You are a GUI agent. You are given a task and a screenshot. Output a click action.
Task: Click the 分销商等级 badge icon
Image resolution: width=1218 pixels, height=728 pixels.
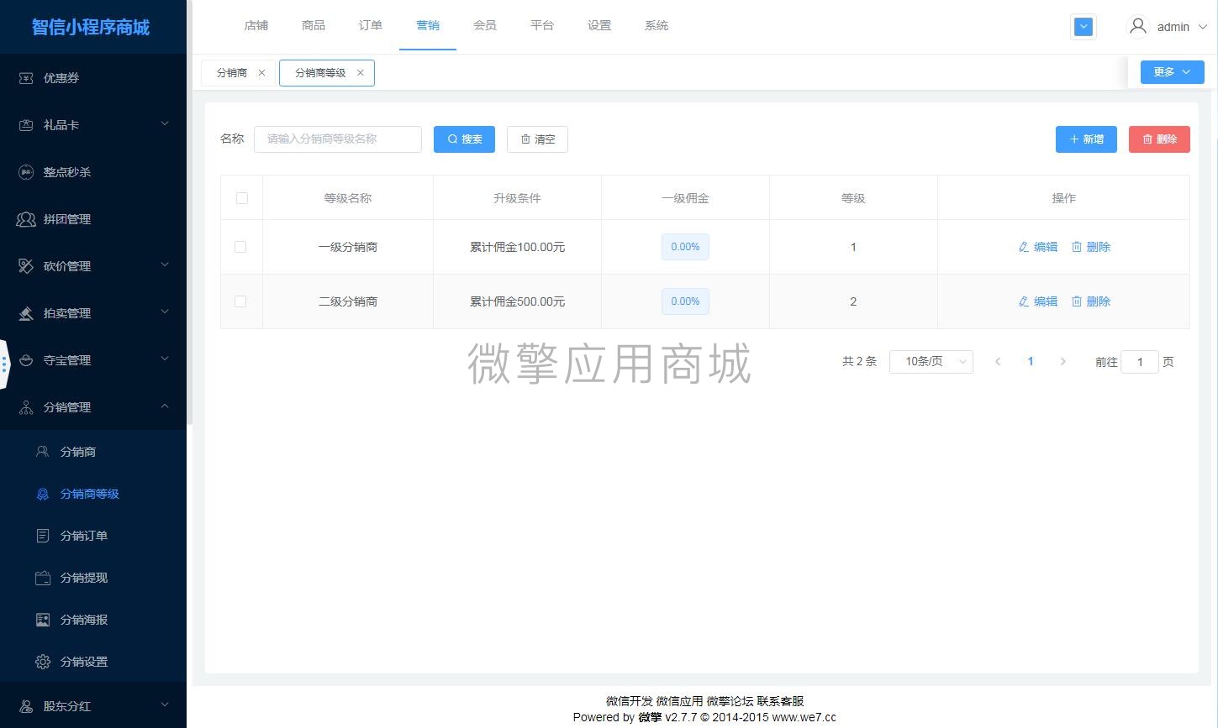(43, 494)
